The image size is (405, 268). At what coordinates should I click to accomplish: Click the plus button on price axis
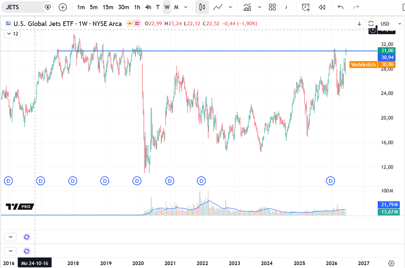(x=373, y=30)
